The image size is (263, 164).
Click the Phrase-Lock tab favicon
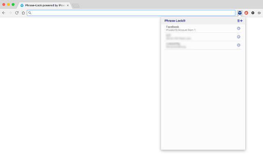coord(22,5)
